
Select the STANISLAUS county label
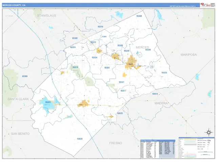[x=47, y=16]
